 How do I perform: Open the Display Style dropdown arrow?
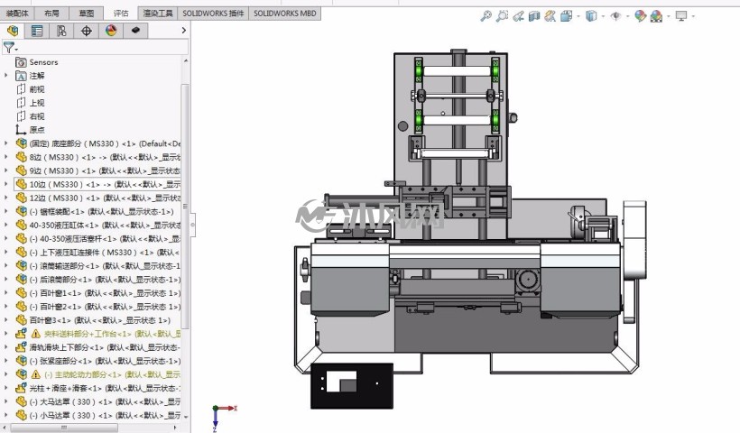pyautogui.click(x=603, y=16)
